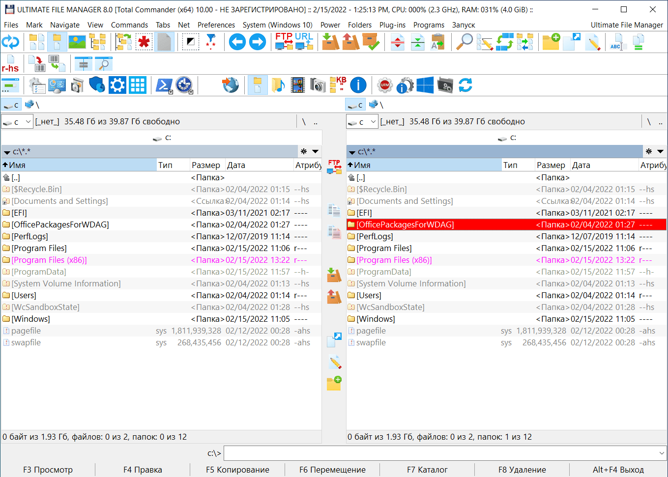The width and height of the screenshot is (668, 477).
Task: Click the new folder icon between the panels
Action: click(334, 383)
